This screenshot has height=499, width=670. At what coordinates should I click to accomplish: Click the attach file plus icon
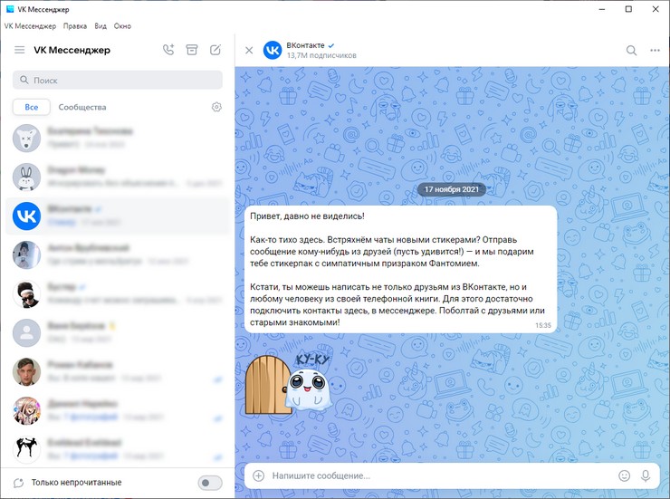pyautogui.click(x=258, y=475)
